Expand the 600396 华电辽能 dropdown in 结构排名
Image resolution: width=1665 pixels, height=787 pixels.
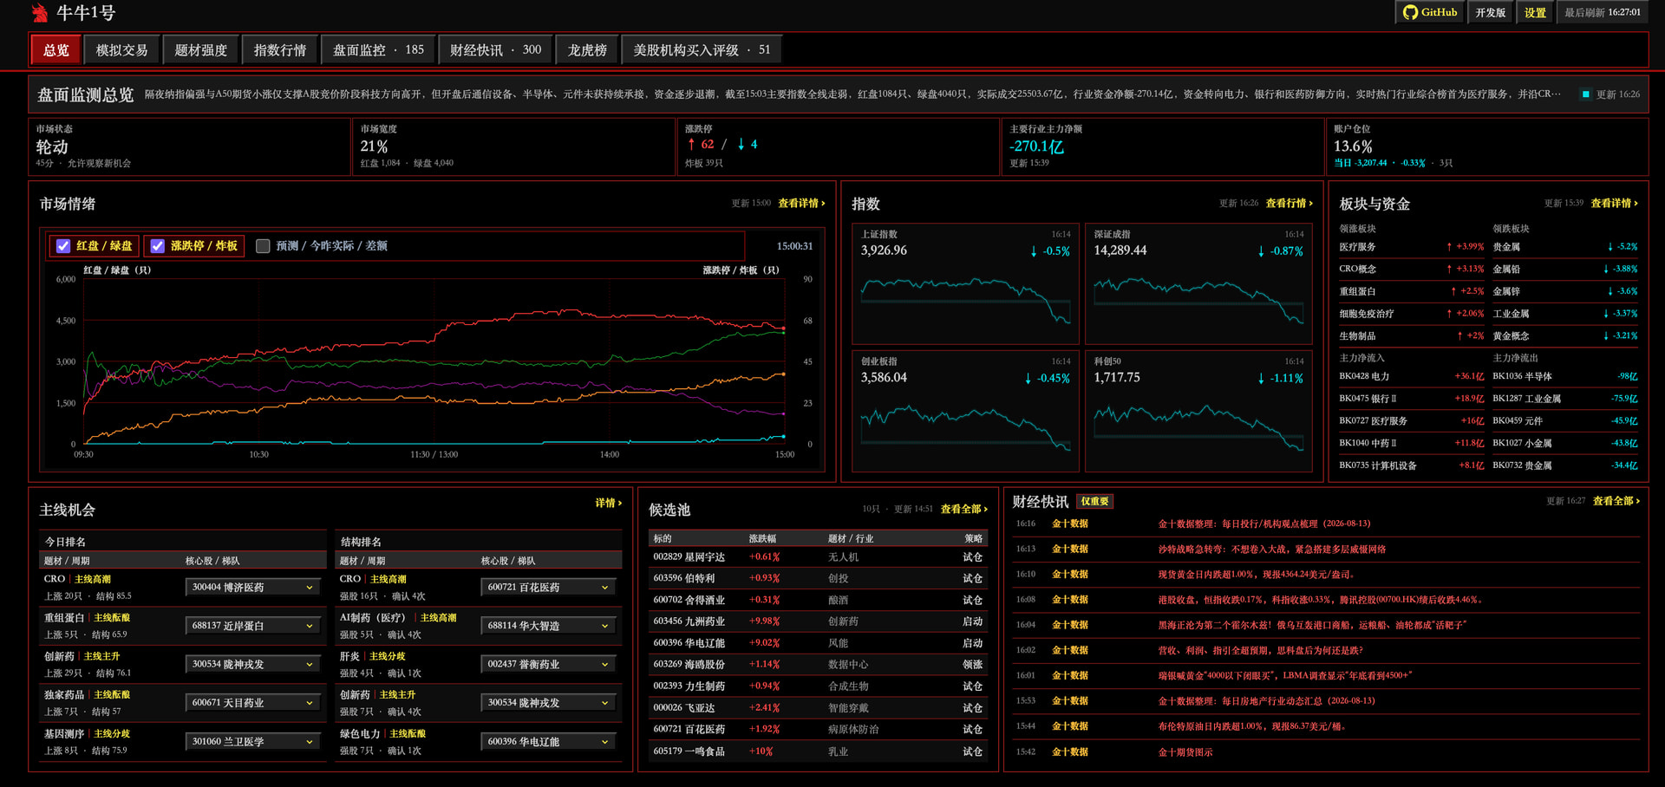[548, 742]
